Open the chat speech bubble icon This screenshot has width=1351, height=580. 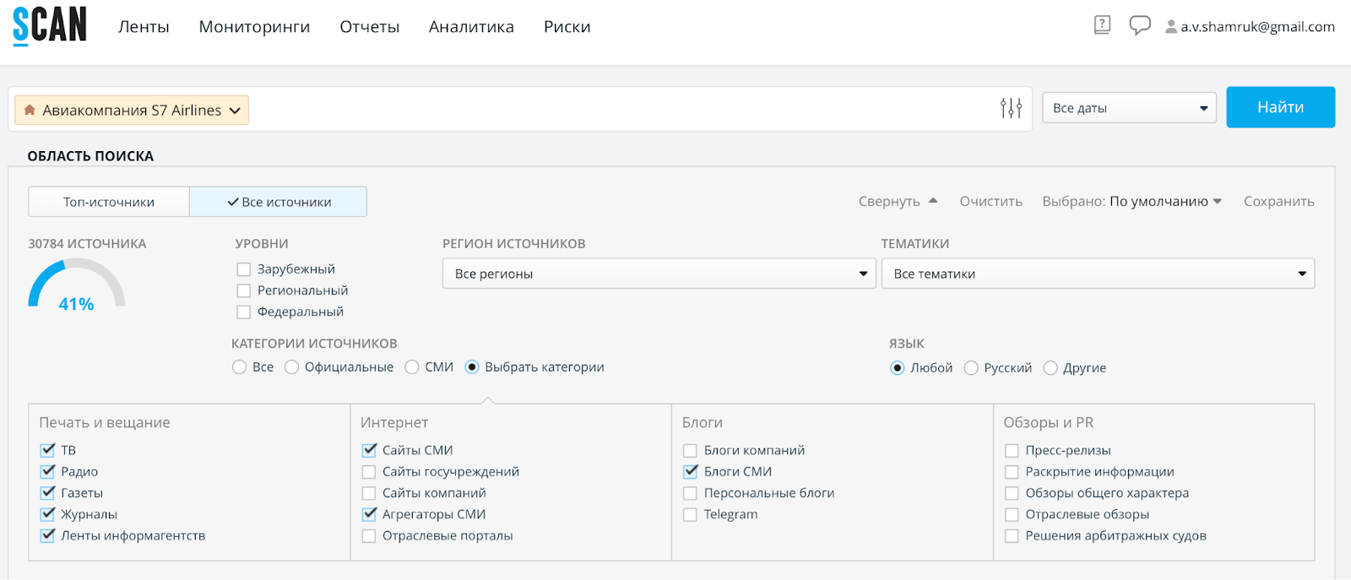(x=1140, y=25)
